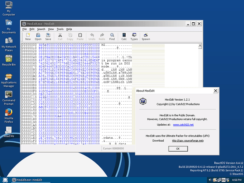
Task: Open the File menu
Action: click(25, 29)
